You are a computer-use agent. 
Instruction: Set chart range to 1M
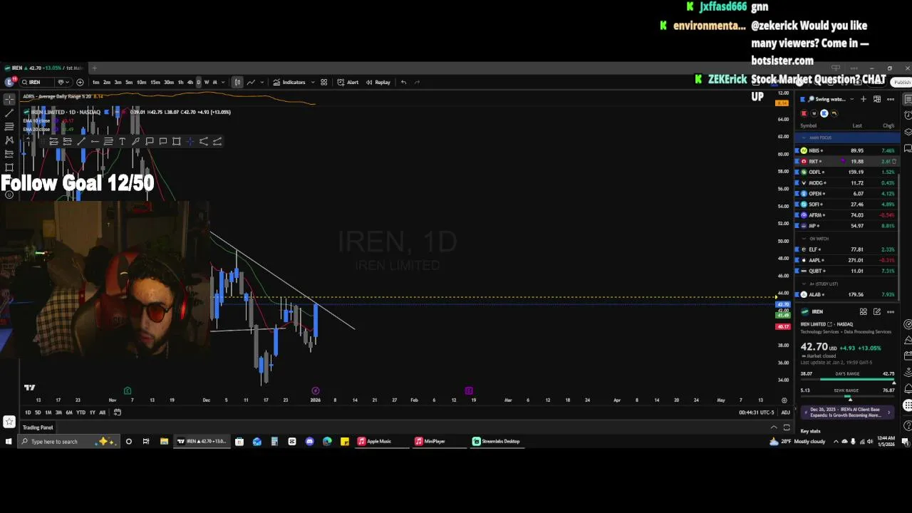pyautogui.click(x=48, y=413)
